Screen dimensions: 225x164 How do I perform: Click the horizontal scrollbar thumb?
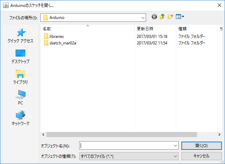click(x=121, y=135)
